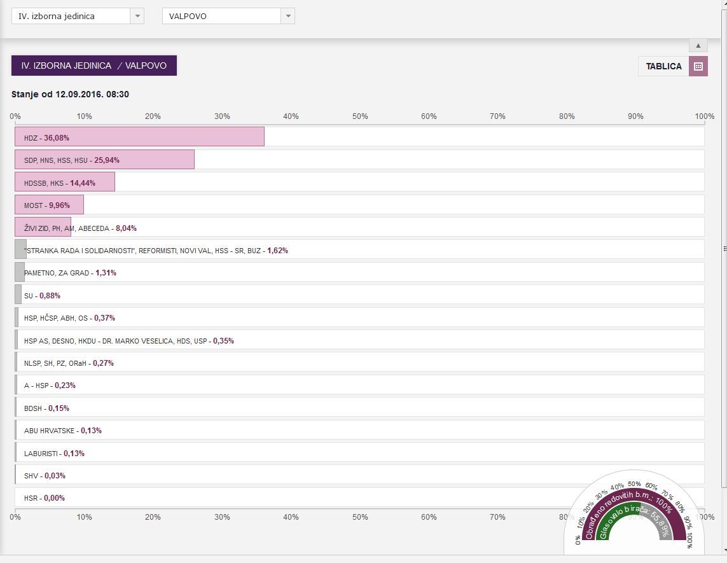The image size is (727, 563).
Task: Click the MOST 9,96% bar
Action: 49,205
